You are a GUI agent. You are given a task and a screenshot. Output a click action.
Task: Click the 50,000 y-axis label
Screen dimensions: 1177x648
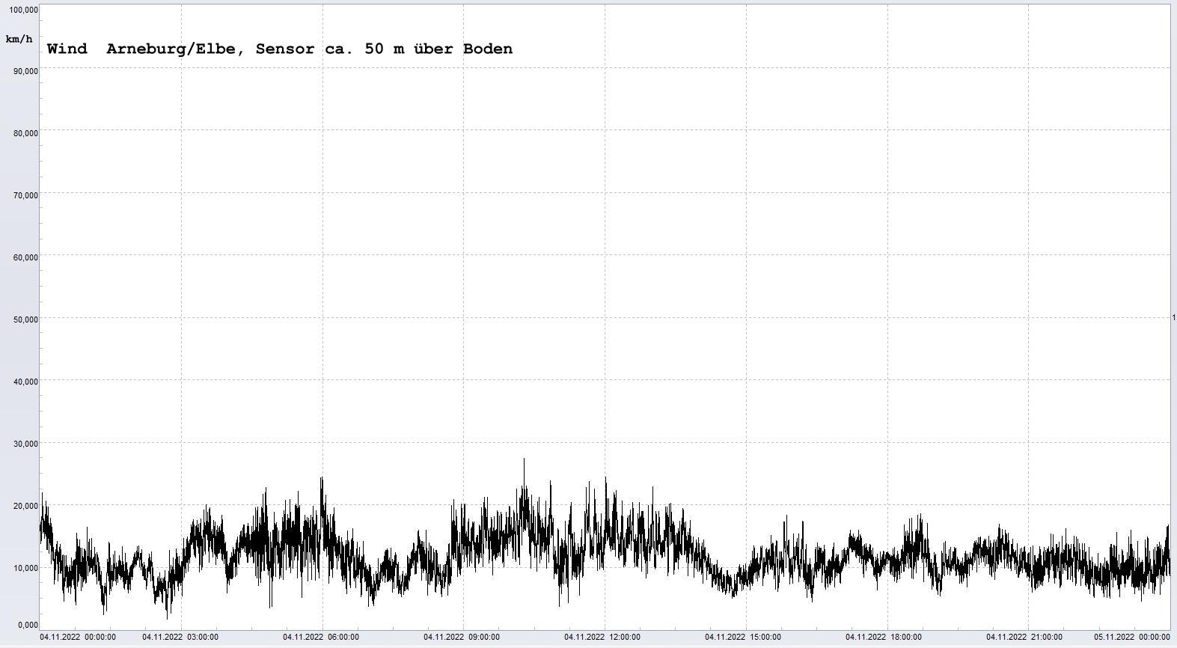(25, 320)
